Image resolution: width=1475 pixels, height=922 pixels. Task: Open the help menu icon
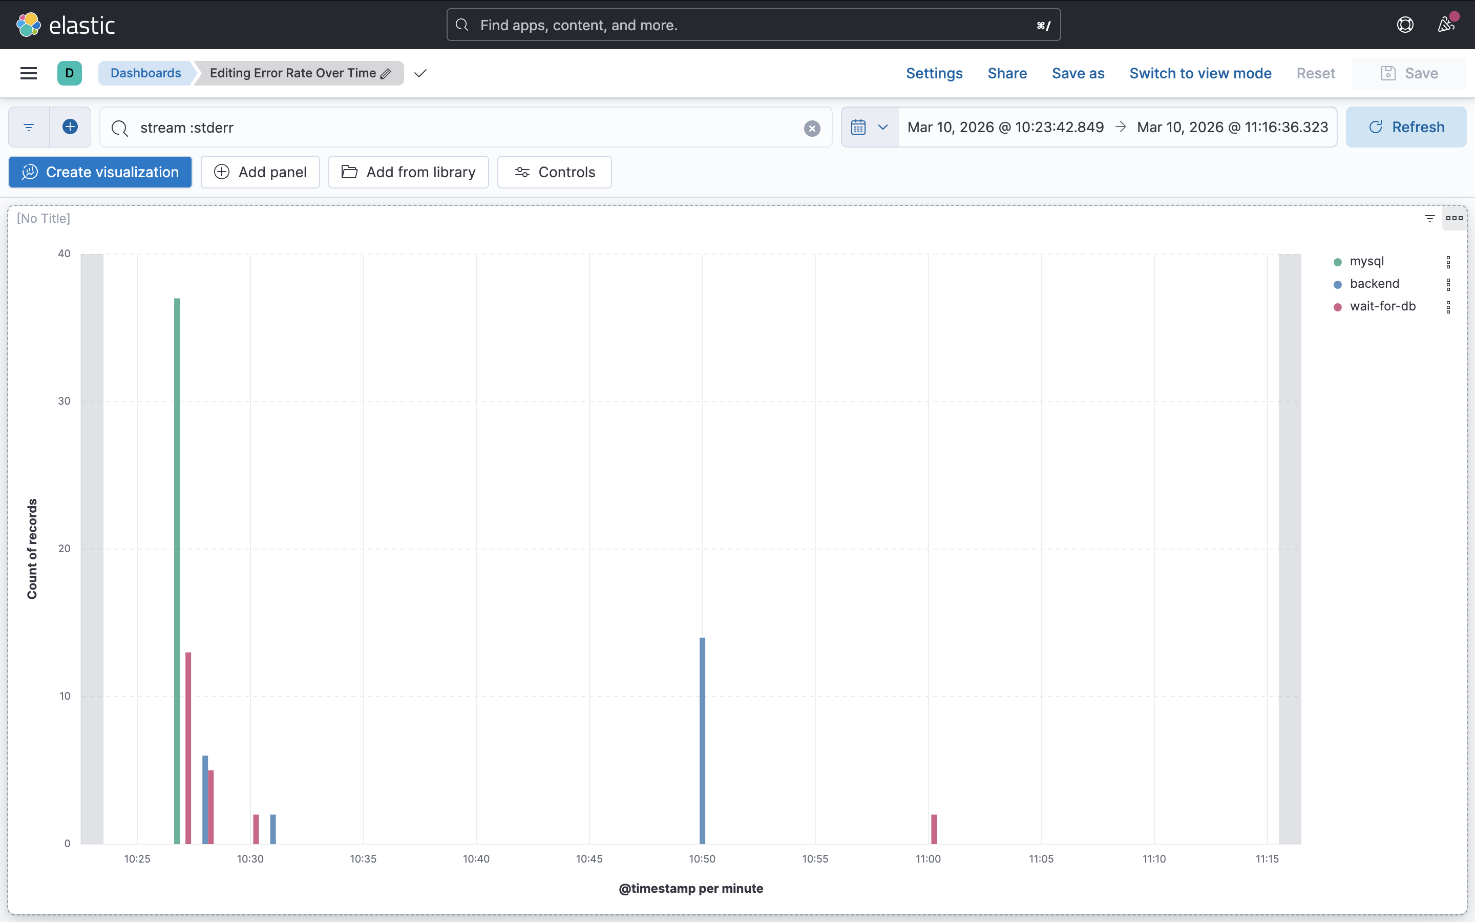[x=1405, y=25]
